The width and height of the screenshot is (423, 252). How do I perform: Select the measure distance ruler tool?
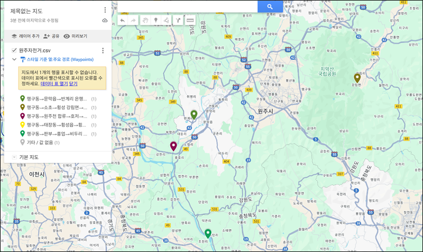point(190,20)
